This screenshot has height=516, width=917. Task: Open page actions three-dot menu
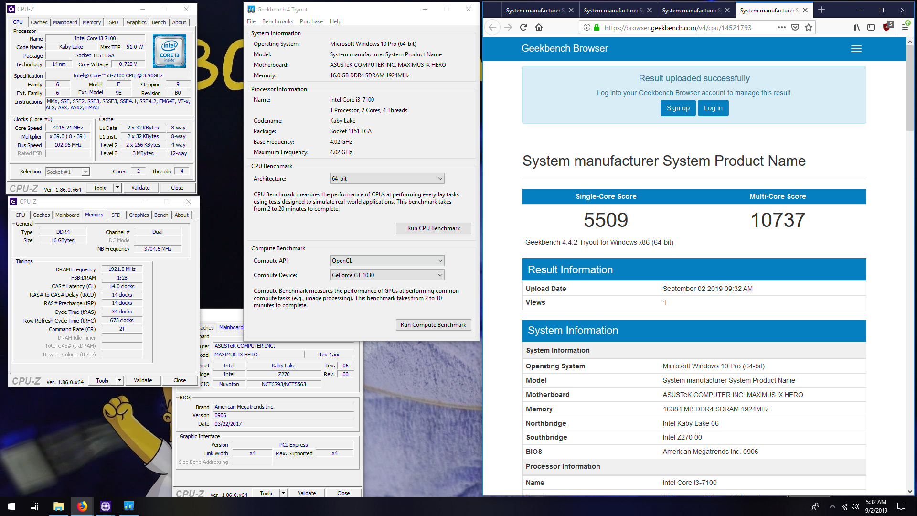click(x=781, y=27)
